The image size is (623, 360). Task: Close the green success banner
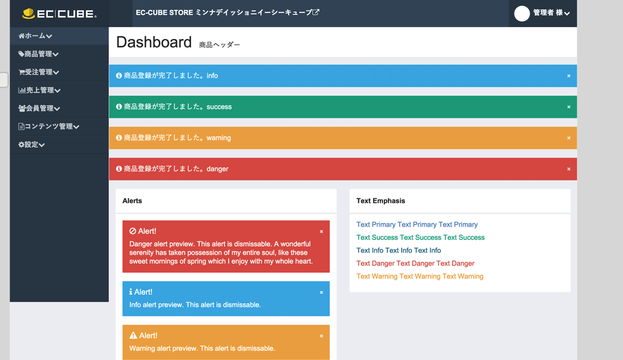(x=569, y=107)
